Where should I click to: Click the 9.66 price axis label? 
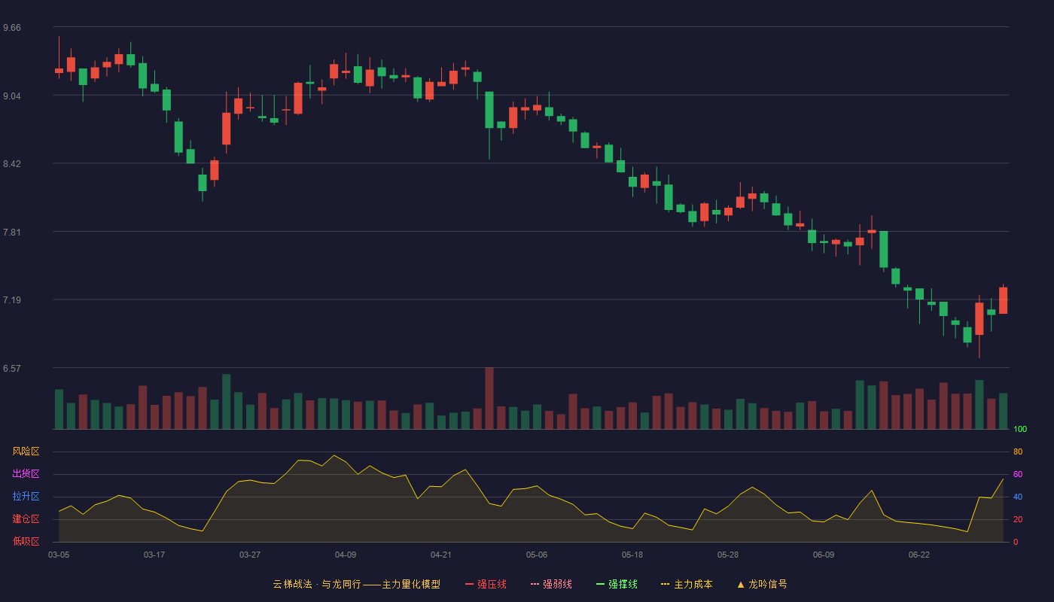coord(12,28)
